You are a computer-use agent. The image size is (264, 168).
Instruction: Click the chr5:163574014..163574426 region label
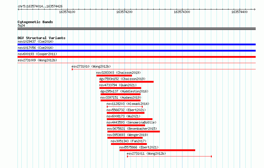(x=40, y=7)
